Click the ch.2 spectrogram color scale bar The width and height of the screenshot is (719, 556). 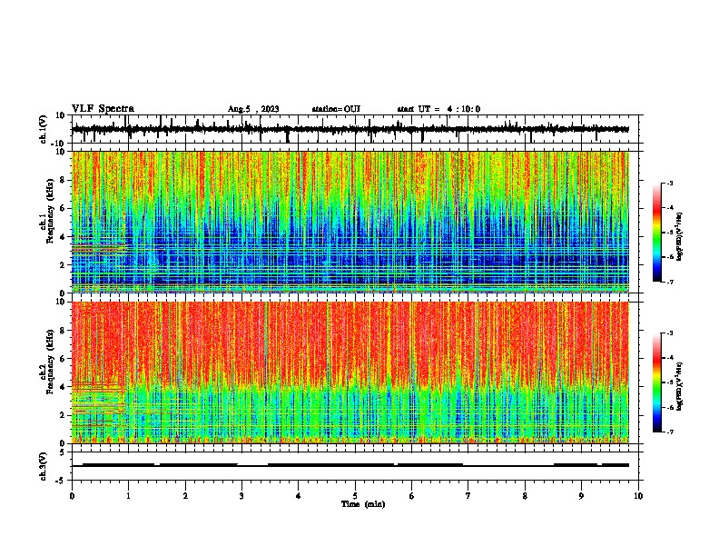(x=657, y=382)
